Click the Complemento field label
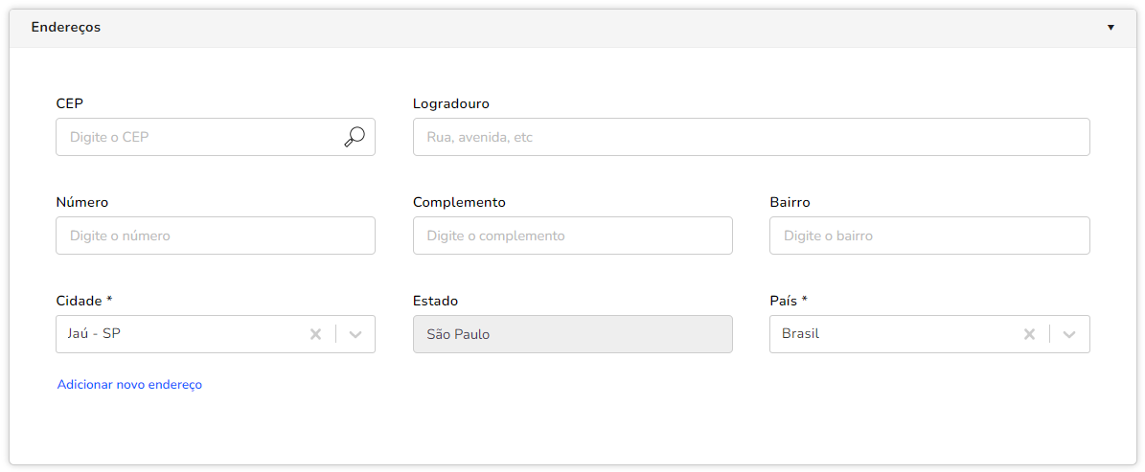This screenshot has height=472, width=1145. [459, 202]
